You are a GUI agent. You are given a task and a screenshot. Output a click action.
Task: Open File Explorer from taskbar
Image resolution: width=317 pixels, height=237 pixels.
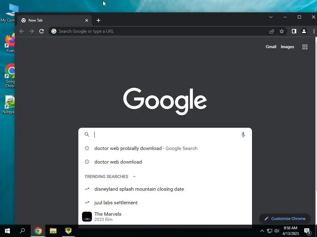(x=53, y=231)
